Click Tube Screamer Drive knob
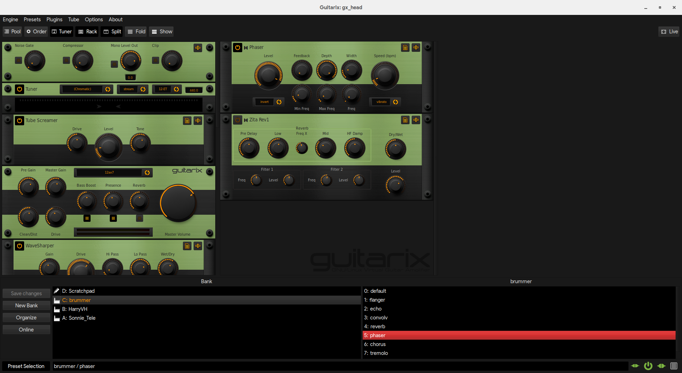 coord(77,143)
